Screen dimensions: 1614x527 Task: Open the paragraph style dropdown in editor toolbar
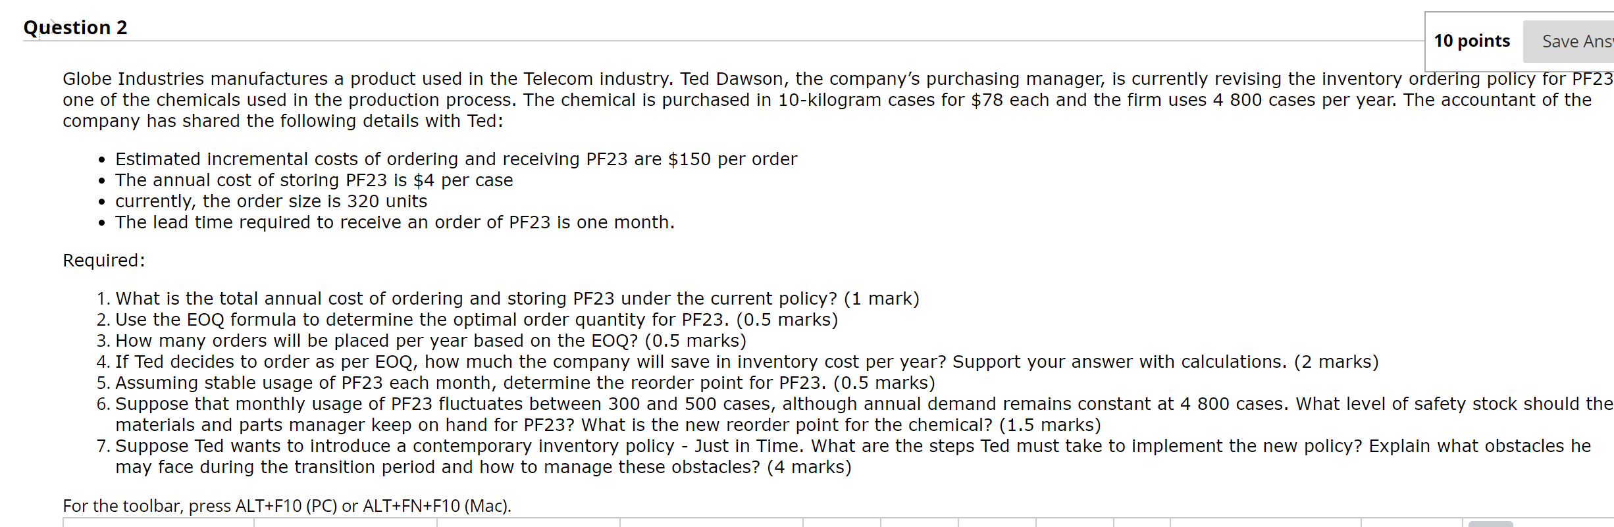158,524
